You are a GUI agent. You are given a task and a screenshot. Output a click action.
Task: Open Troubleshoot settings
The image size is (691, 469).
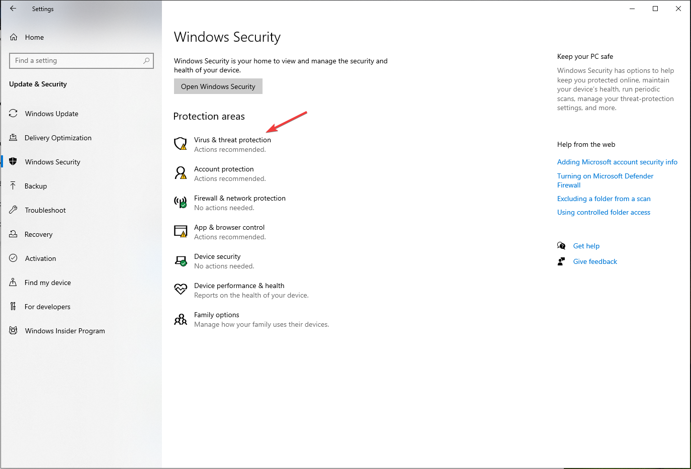tap(45, 210)
